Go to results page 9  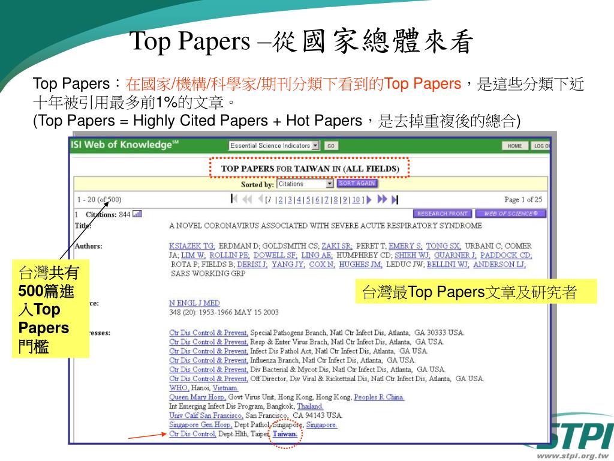[345, 200]
